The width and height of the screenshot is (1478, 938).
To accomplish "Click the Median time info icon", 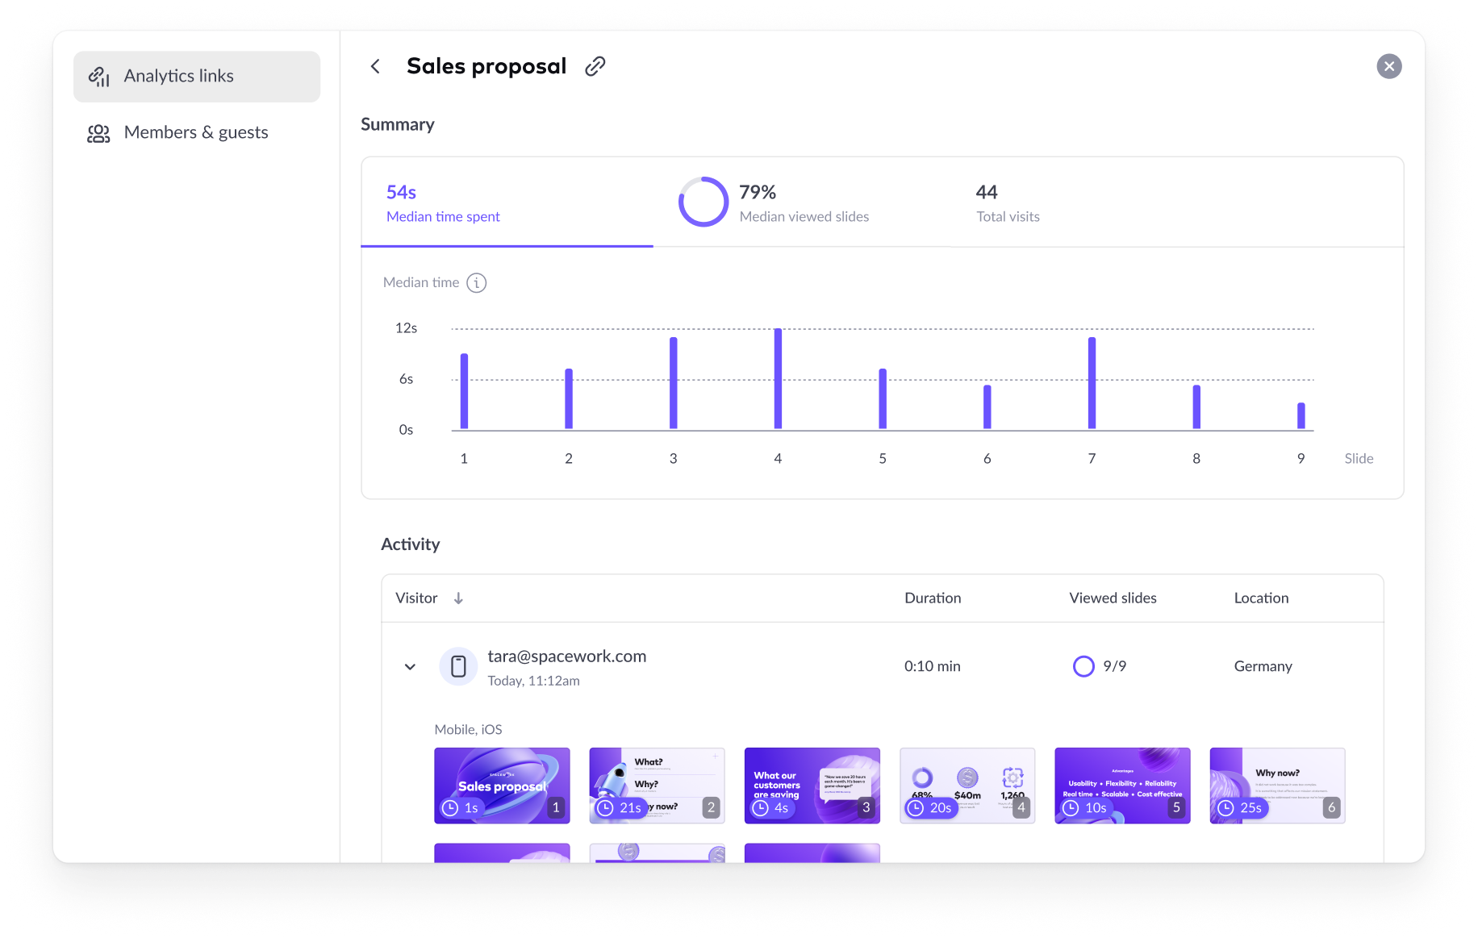I will click(x=477, y=283).
